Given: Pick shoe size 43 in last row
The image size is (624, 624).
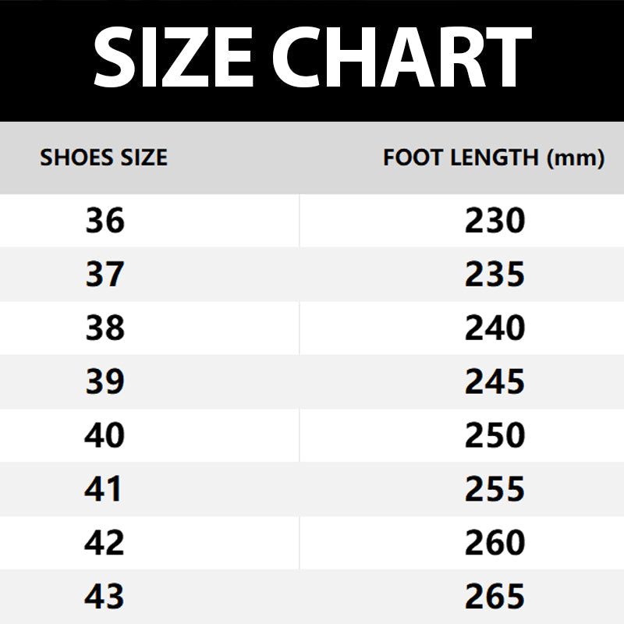Looking at the screenshot, I should click(x=105, y=597).
